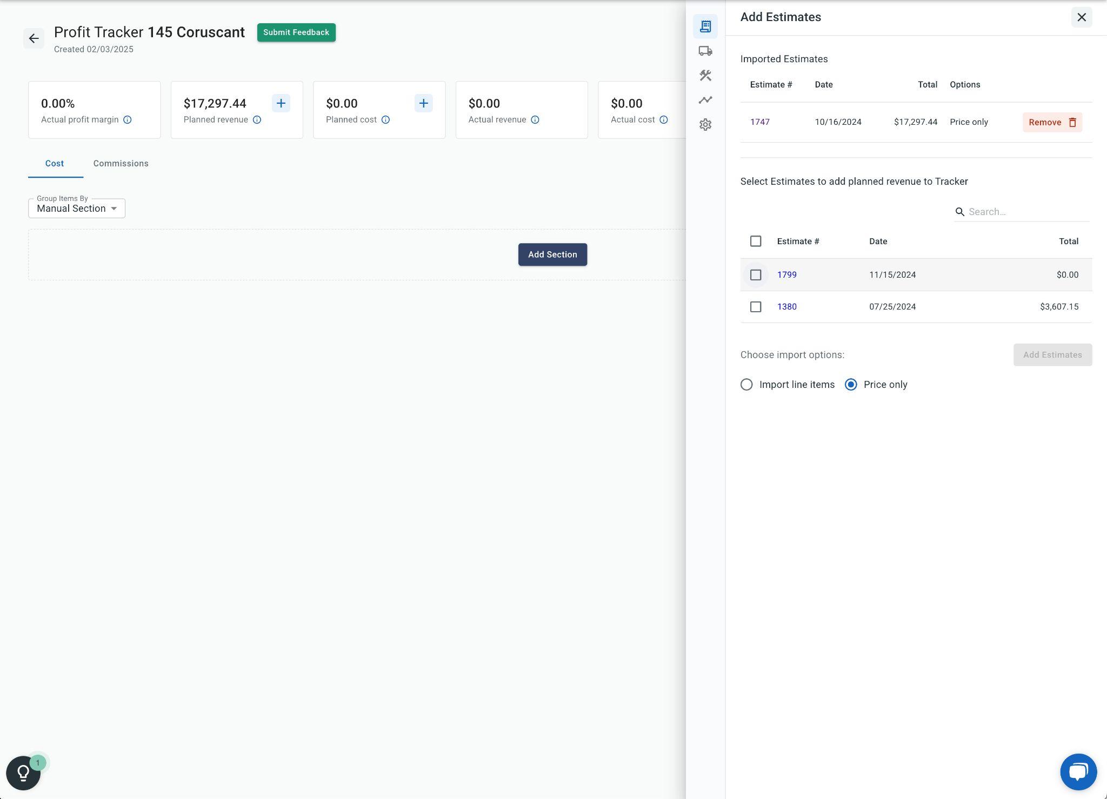Open the tools/labor sidebar icon

coord(705,76)
